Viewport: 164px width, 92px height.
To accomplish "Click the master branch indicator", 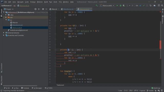I will [x=150, y=91].
